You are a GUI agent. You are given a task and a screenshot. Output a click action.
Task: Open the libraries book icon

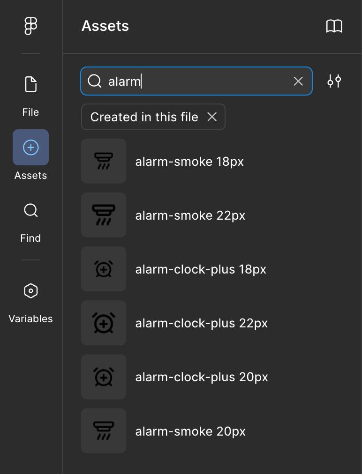334,26
